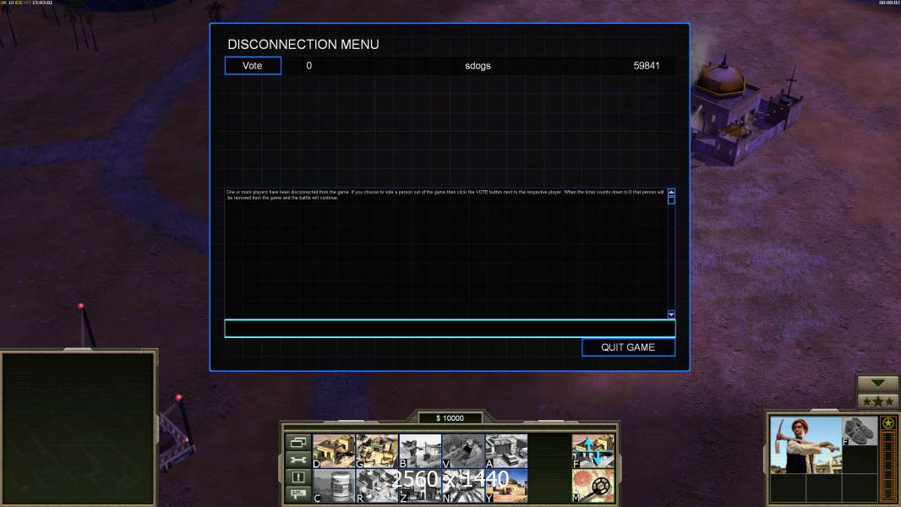This screenshot has height=507, width=901.
Task: Quit the game from disconnection menu
Action: 628,347
